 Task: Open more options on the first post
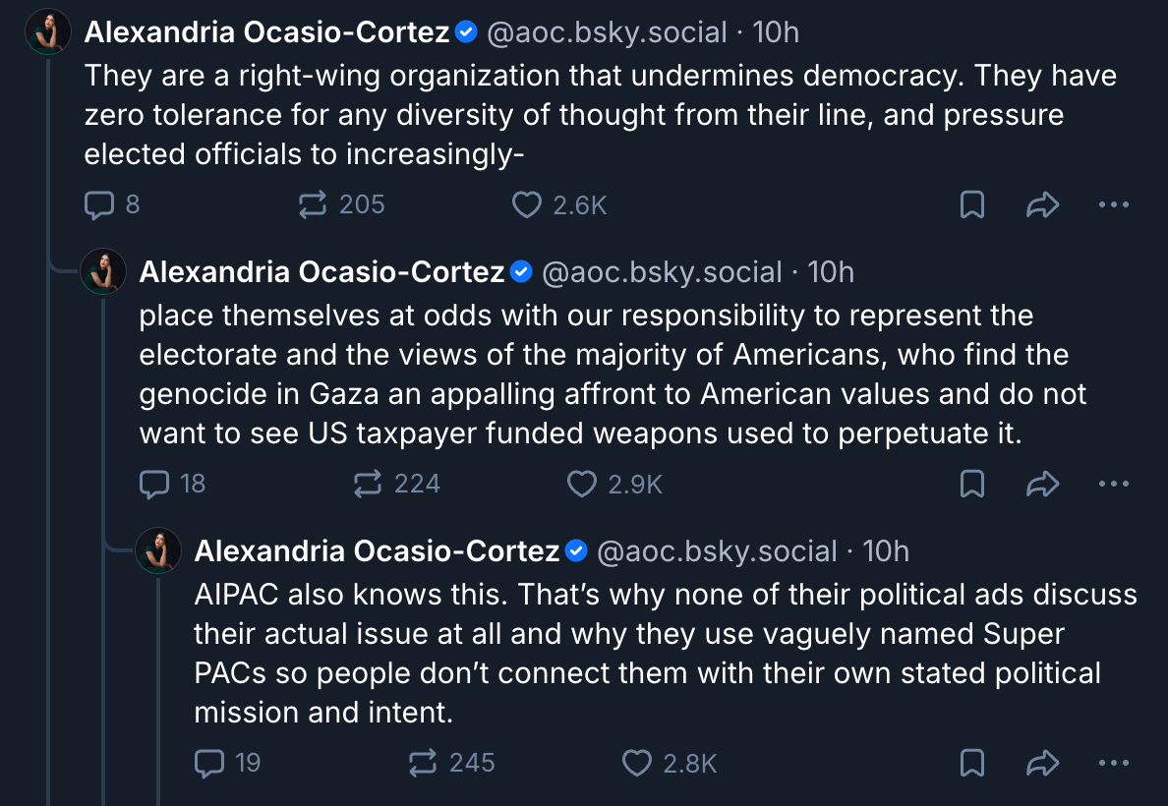pyautogui.click(x=1113, y=204)
